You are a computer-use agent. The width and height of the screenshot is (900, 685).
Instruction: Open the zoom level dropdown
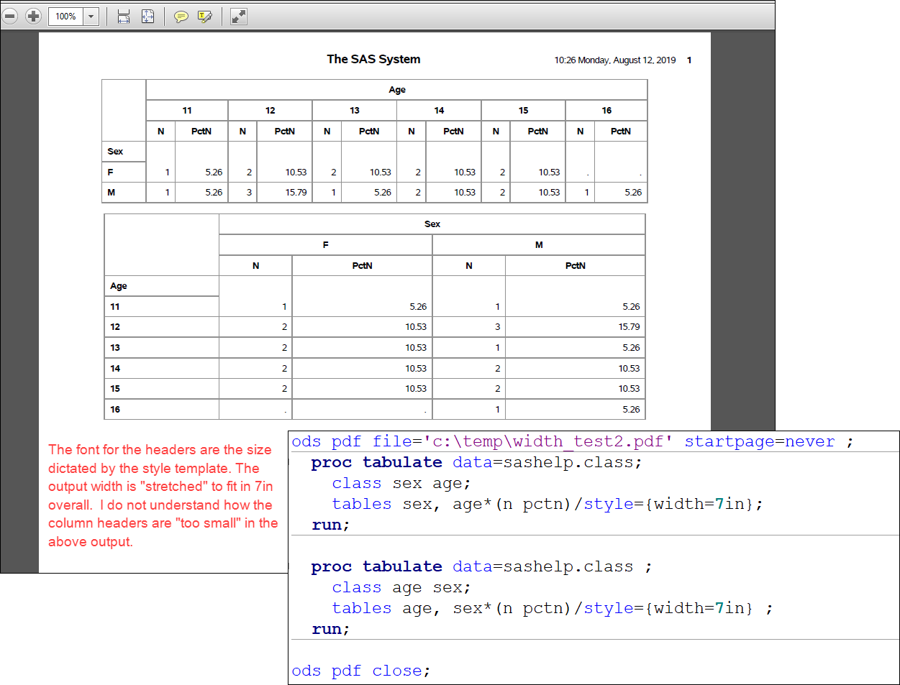pos(90,16)
